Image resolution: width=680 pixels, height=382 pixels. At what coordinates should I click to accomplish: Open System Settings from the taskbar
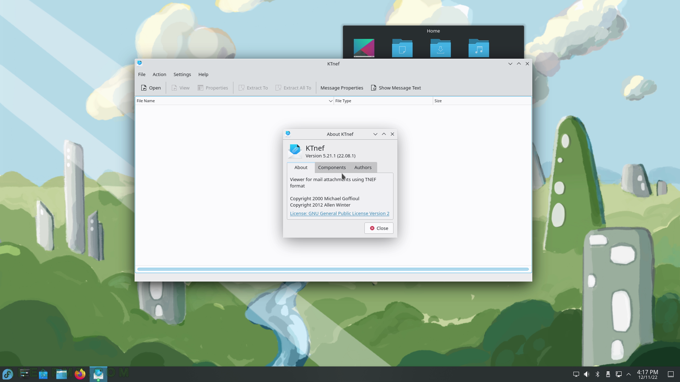click(25, 374)
